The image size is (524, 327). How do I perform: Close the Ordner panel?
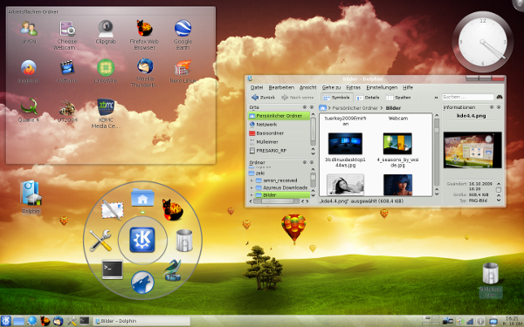point(312,162)
